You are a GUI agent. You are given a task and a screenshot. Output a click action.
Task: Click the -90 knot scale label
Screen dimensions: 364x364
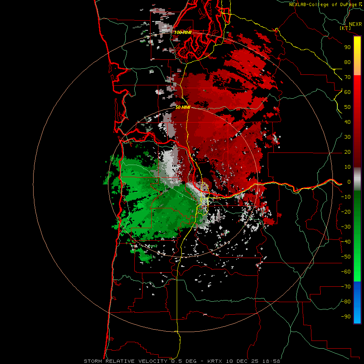click(346, 317)
